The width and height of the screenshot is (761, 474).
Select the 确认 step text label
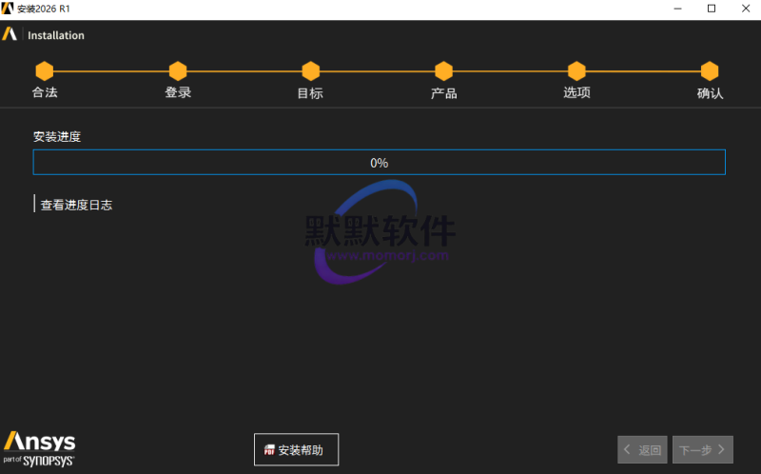(x=710, y=93)
